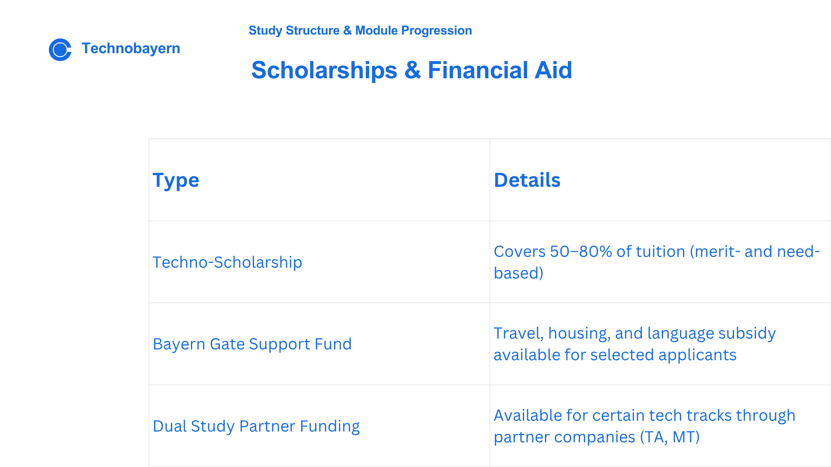Click the ampersand in the main heading
Screen dimensions: 831x467
click(x=412, y=70)
